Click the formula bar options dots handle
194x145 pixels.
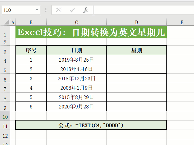click(46, 10)
